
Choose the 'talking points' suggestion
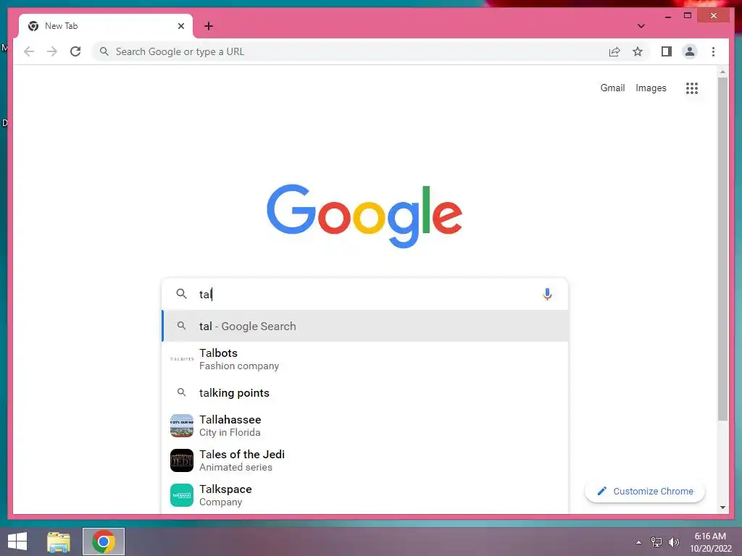365,393
